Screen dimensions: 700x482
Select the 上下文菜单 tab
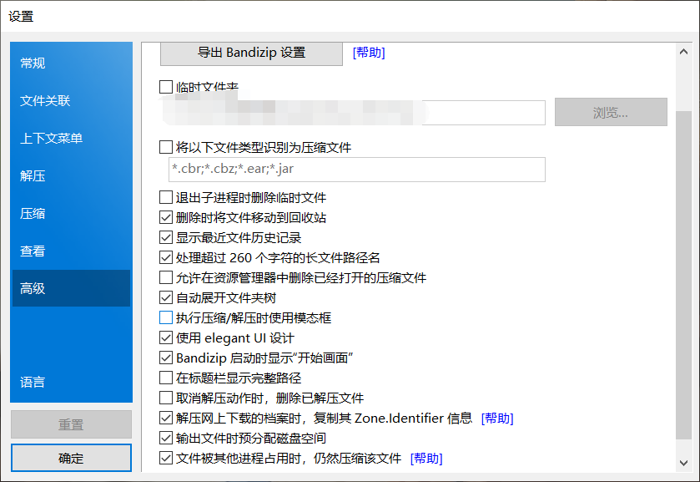pos(71,138)
